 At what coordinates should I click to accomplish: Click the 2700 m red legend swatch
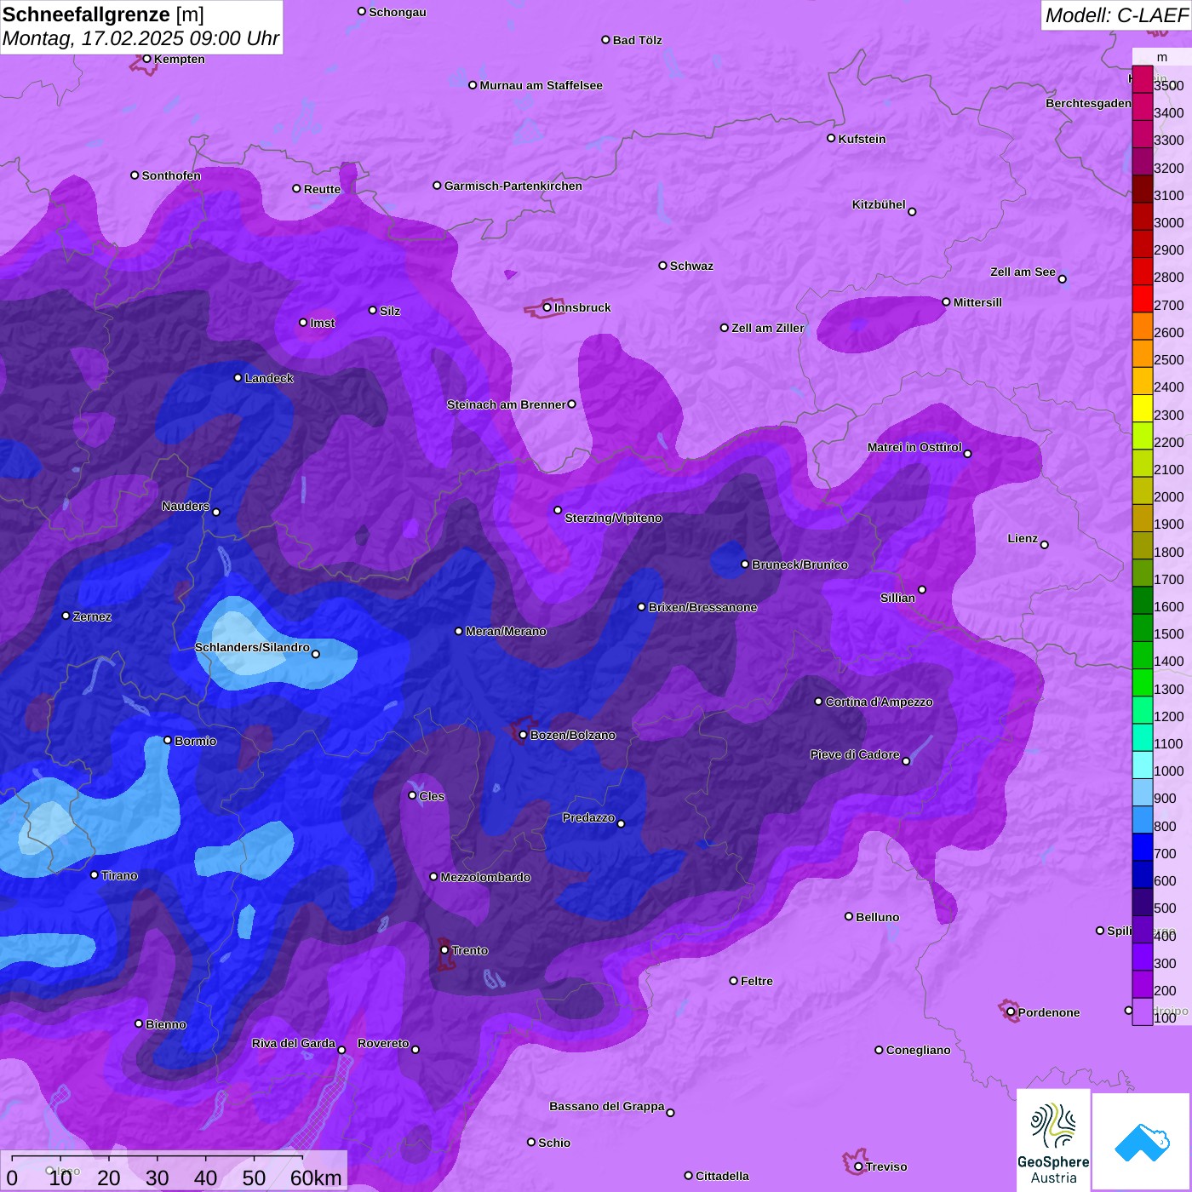[1142, 299]
